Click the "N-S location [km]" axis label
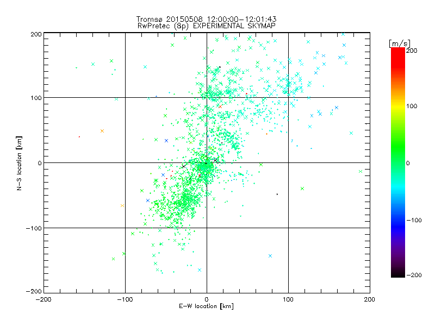This screenshot has width=435, height=326. (19, 164)
